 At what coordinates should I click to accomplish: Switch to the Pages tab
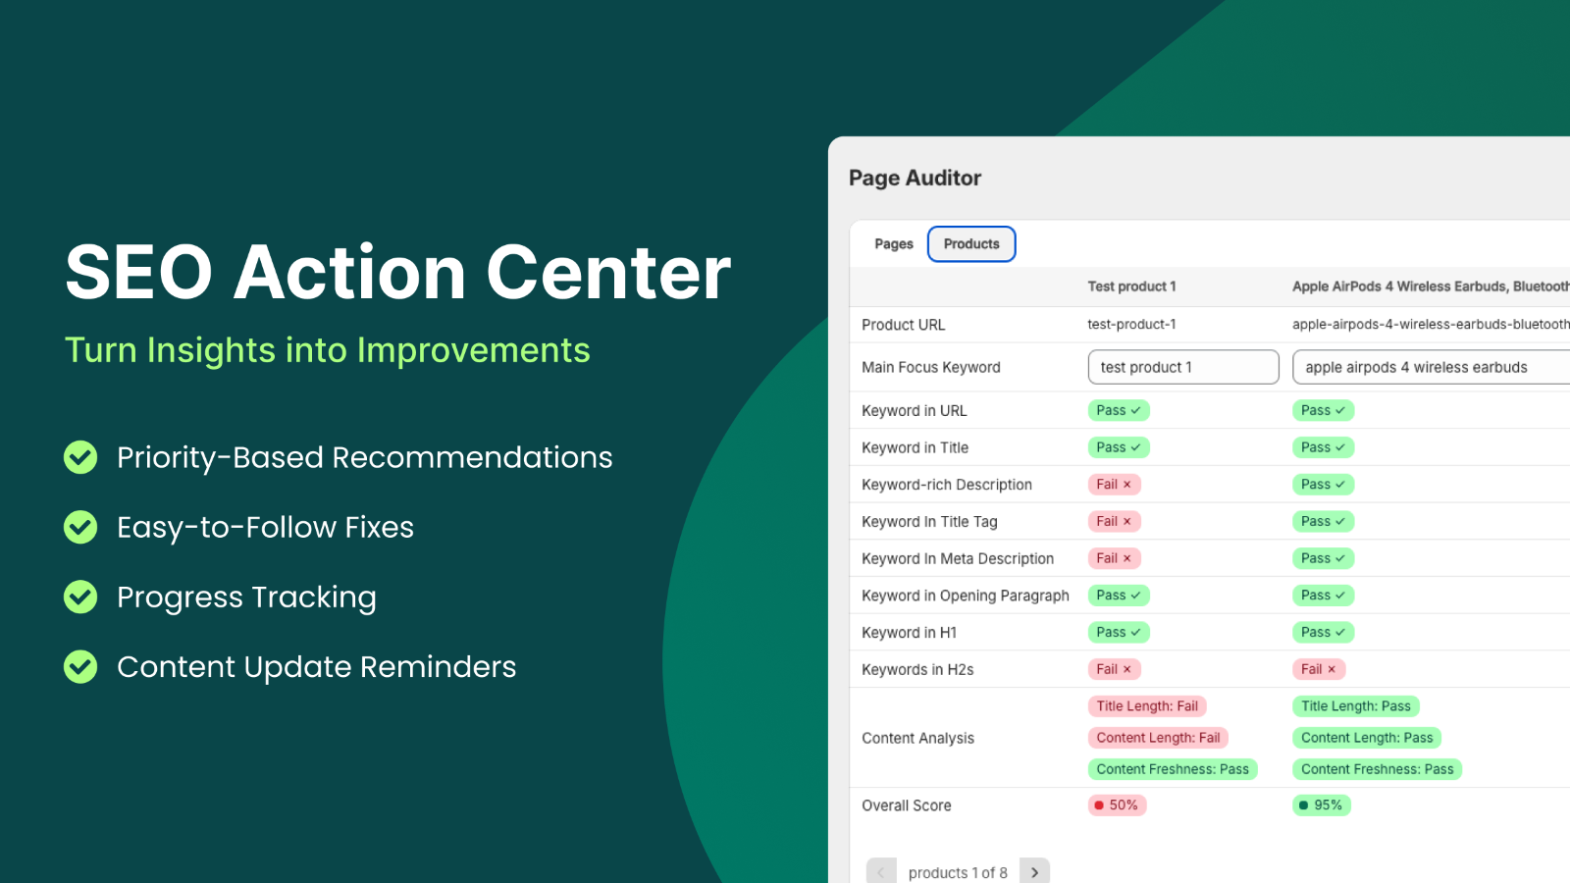click(x=893, y=243)
